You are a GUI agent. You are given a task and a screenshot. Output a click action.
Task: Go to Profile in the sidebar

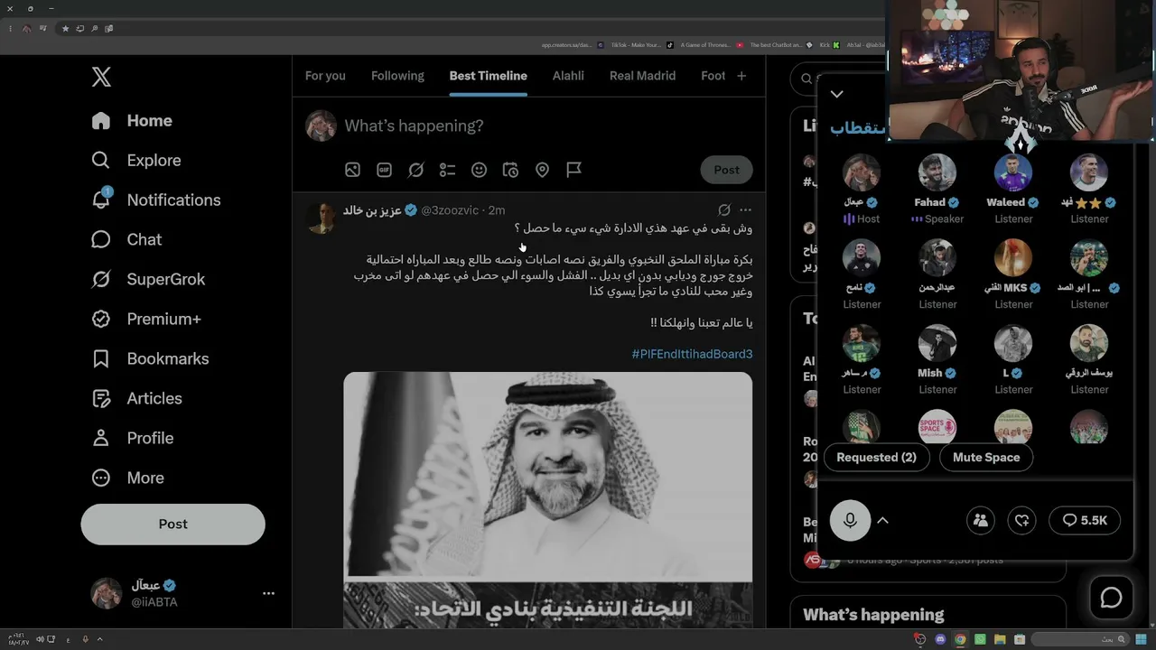132,439
